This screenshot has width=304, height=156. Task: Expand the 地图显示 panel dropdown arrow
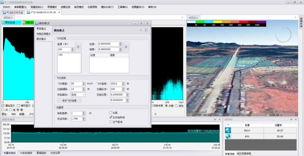(296, 17)
